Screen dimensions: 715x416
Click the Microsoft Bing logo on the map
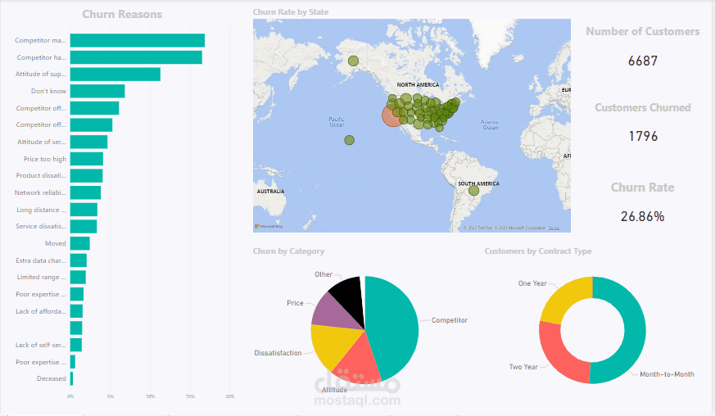coord(269,226)
